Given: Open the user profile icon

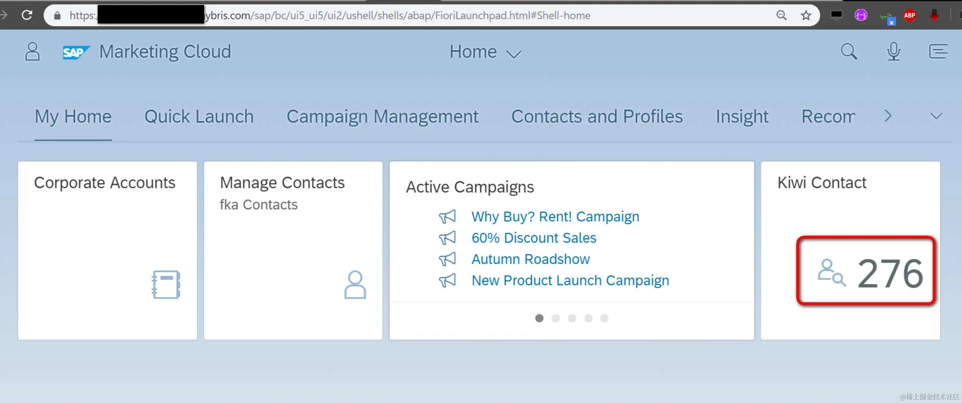Looking at the screenshot, I should tap(32, 51).
